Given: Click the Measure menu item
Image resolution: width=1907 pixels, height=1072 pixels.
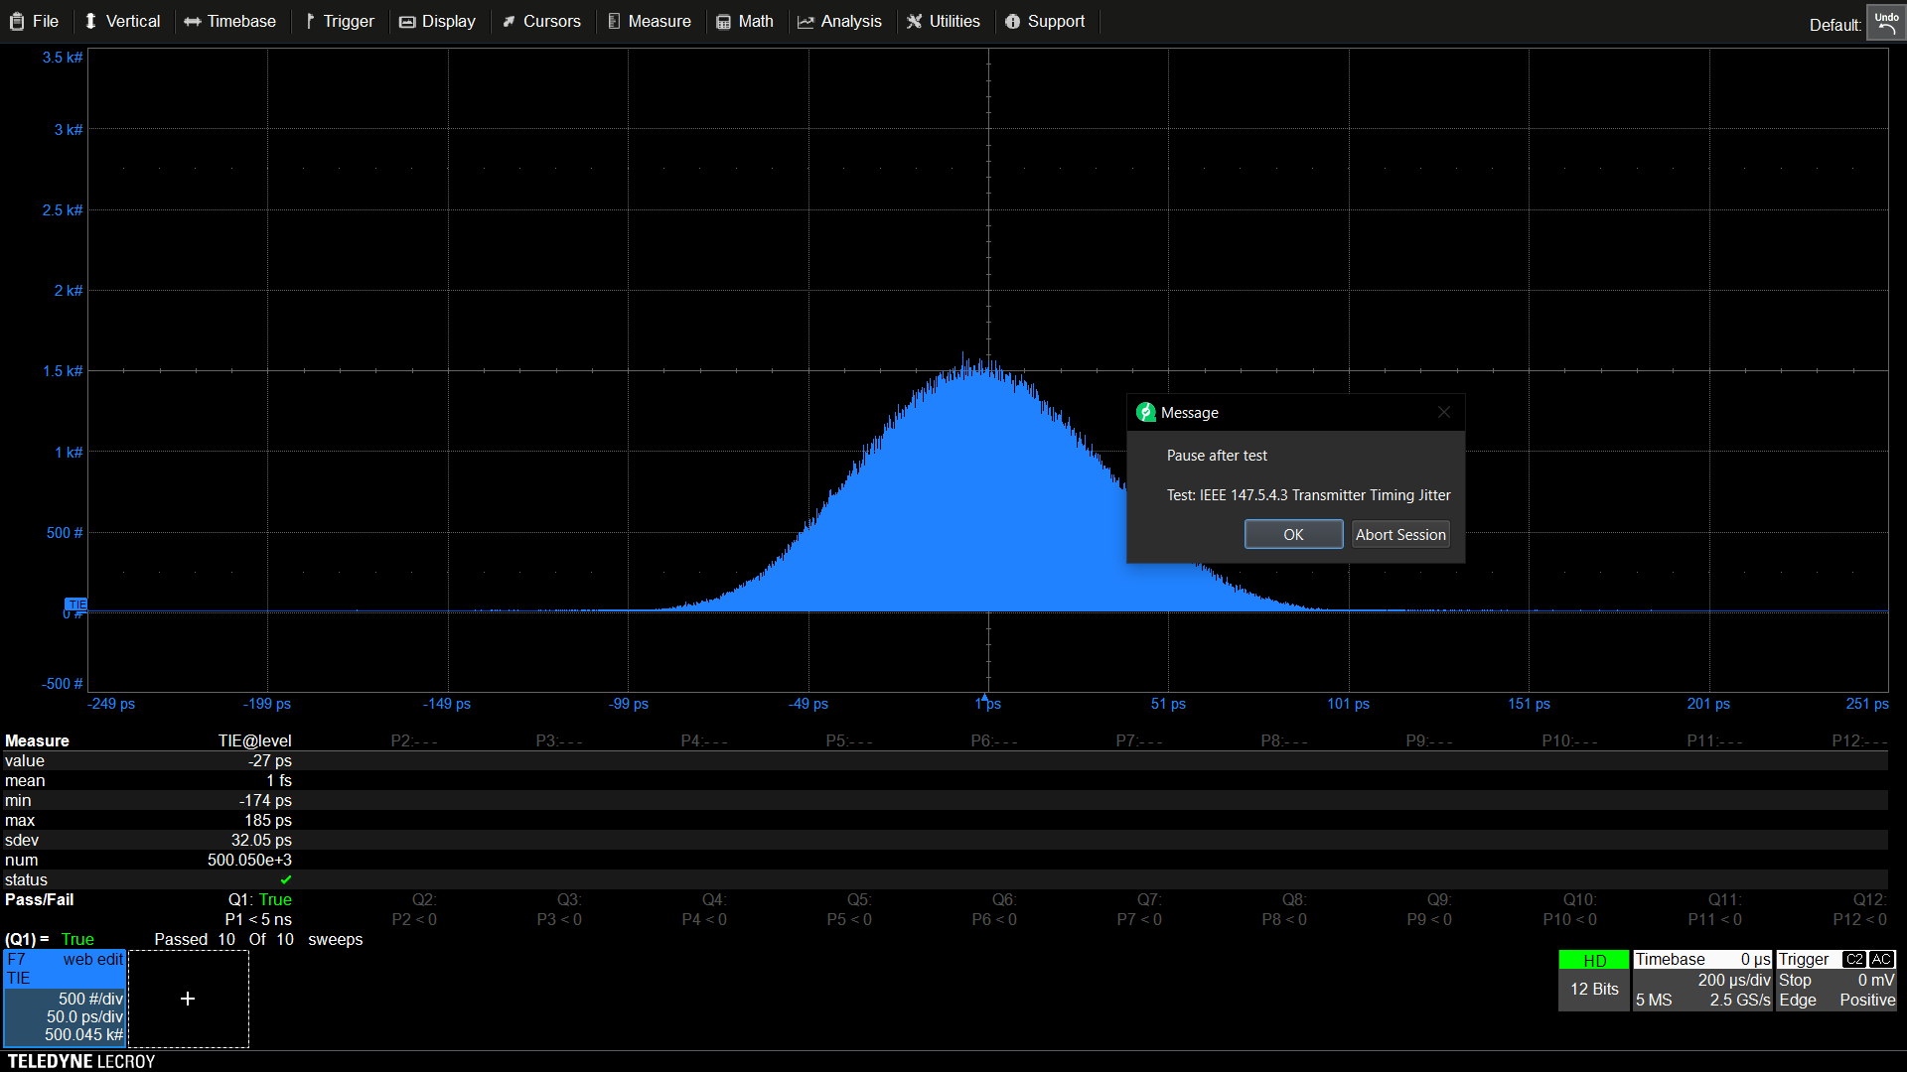Looking at the screenshot, I should point(650,21).
